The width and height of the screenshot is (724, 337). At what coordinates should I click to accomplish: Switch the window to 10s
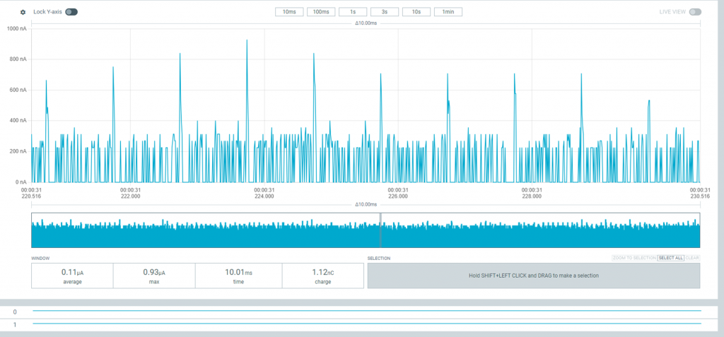[x=416, y=12]
